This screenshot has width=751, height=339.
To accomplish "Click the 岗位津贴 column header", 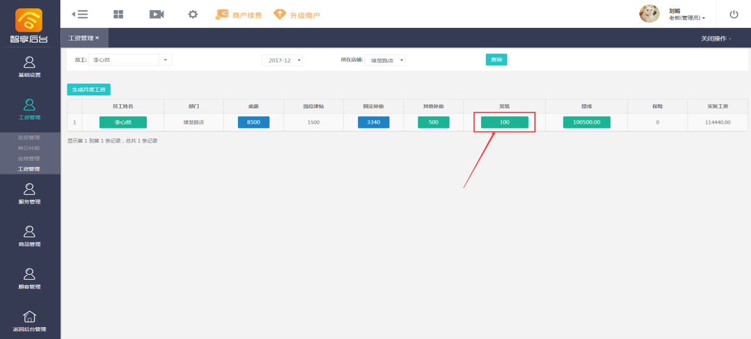I will click(314, 106).
